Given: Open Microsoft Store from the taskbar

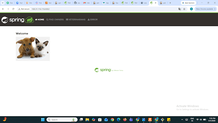Looking at the screenshot, I should pyautogui.click(x=100, y=120).
